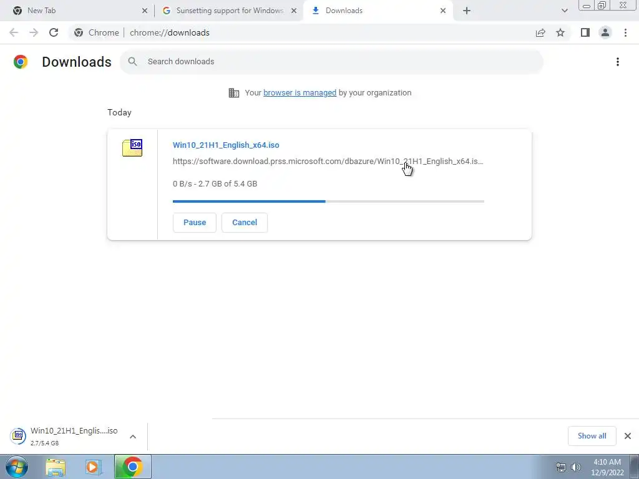Cancel the ISO download
This screenshot has height=479, width=639.
(245, 223)
